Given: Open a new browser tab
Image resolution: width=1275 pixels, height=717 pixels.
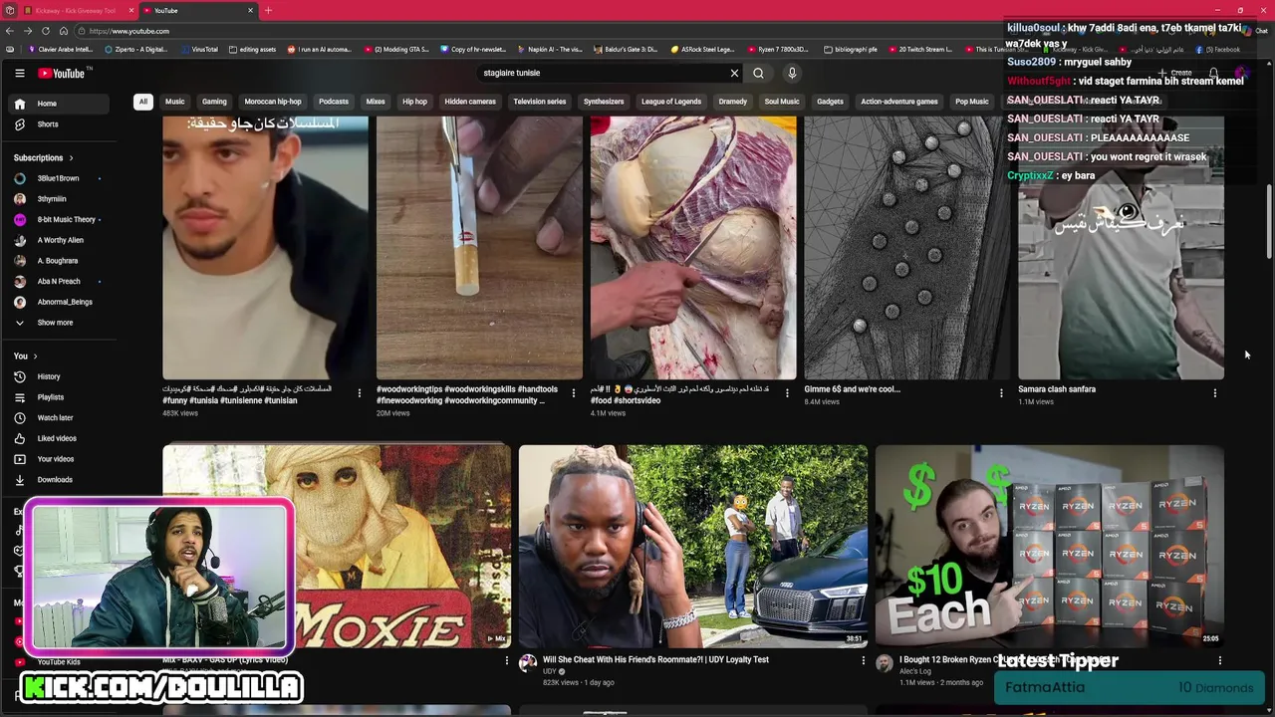Looking at the screenshot, I should click(268, 10).
